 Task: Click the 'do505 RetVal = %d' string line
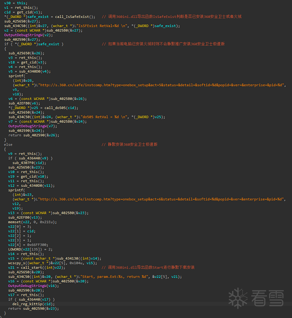(x=87, y=117)
